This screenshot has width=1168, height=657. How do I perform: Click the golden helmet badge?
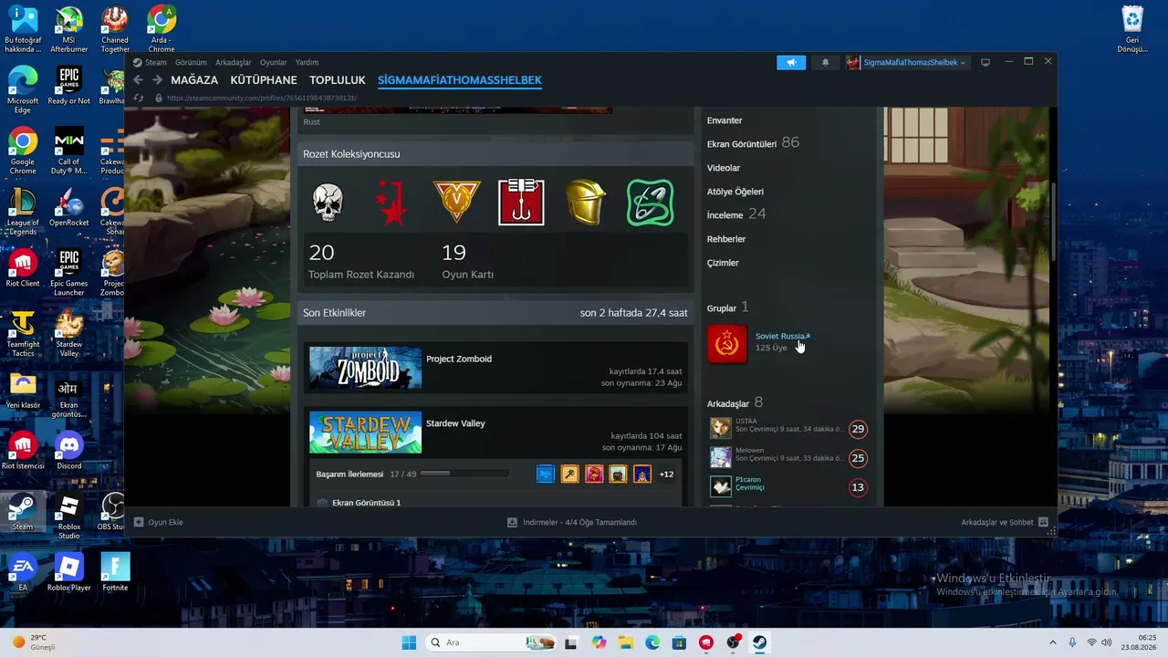pyautogui.click(x=586, y=203)
